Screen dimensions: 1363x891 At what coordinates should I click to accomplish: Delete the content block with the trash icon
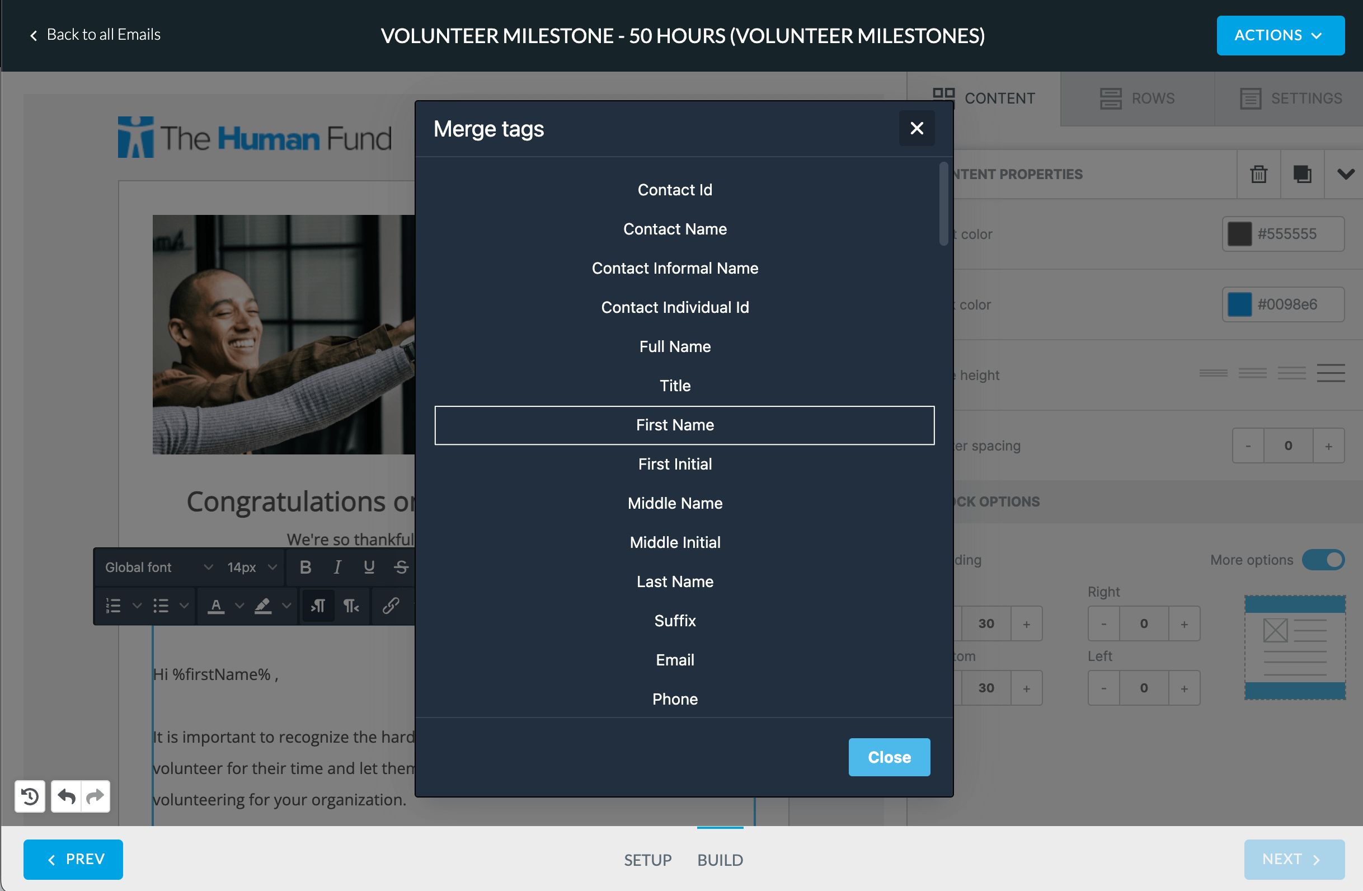pos(1258,174)
